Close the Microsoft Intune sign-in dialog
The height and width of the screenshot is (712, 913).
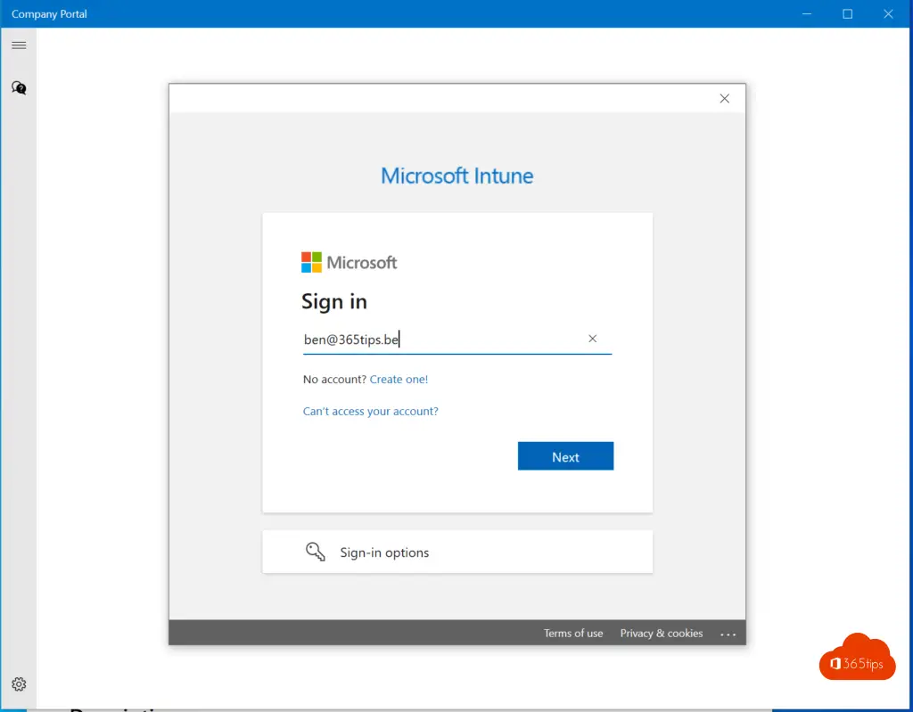[x=724, y=98]
